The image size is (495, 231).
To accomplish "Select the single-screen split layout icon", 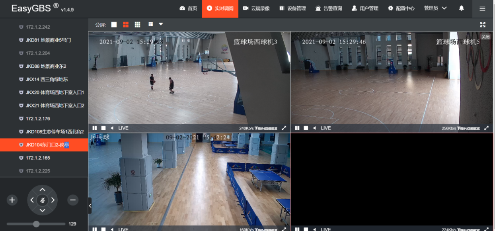I will 114,24.
